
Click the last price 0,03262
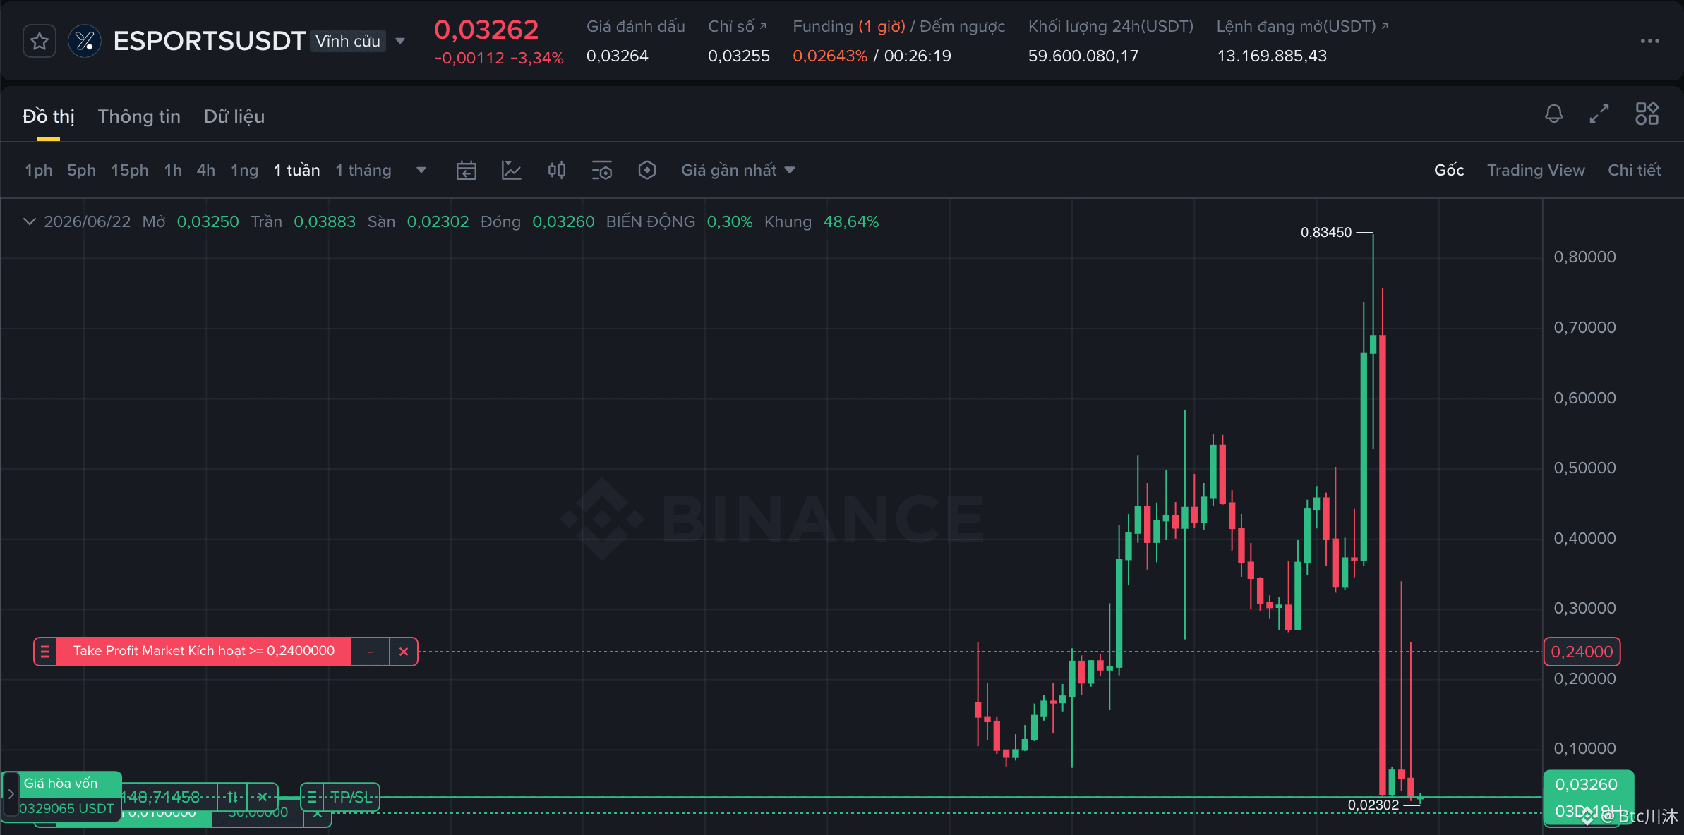[x=486, y=30]
